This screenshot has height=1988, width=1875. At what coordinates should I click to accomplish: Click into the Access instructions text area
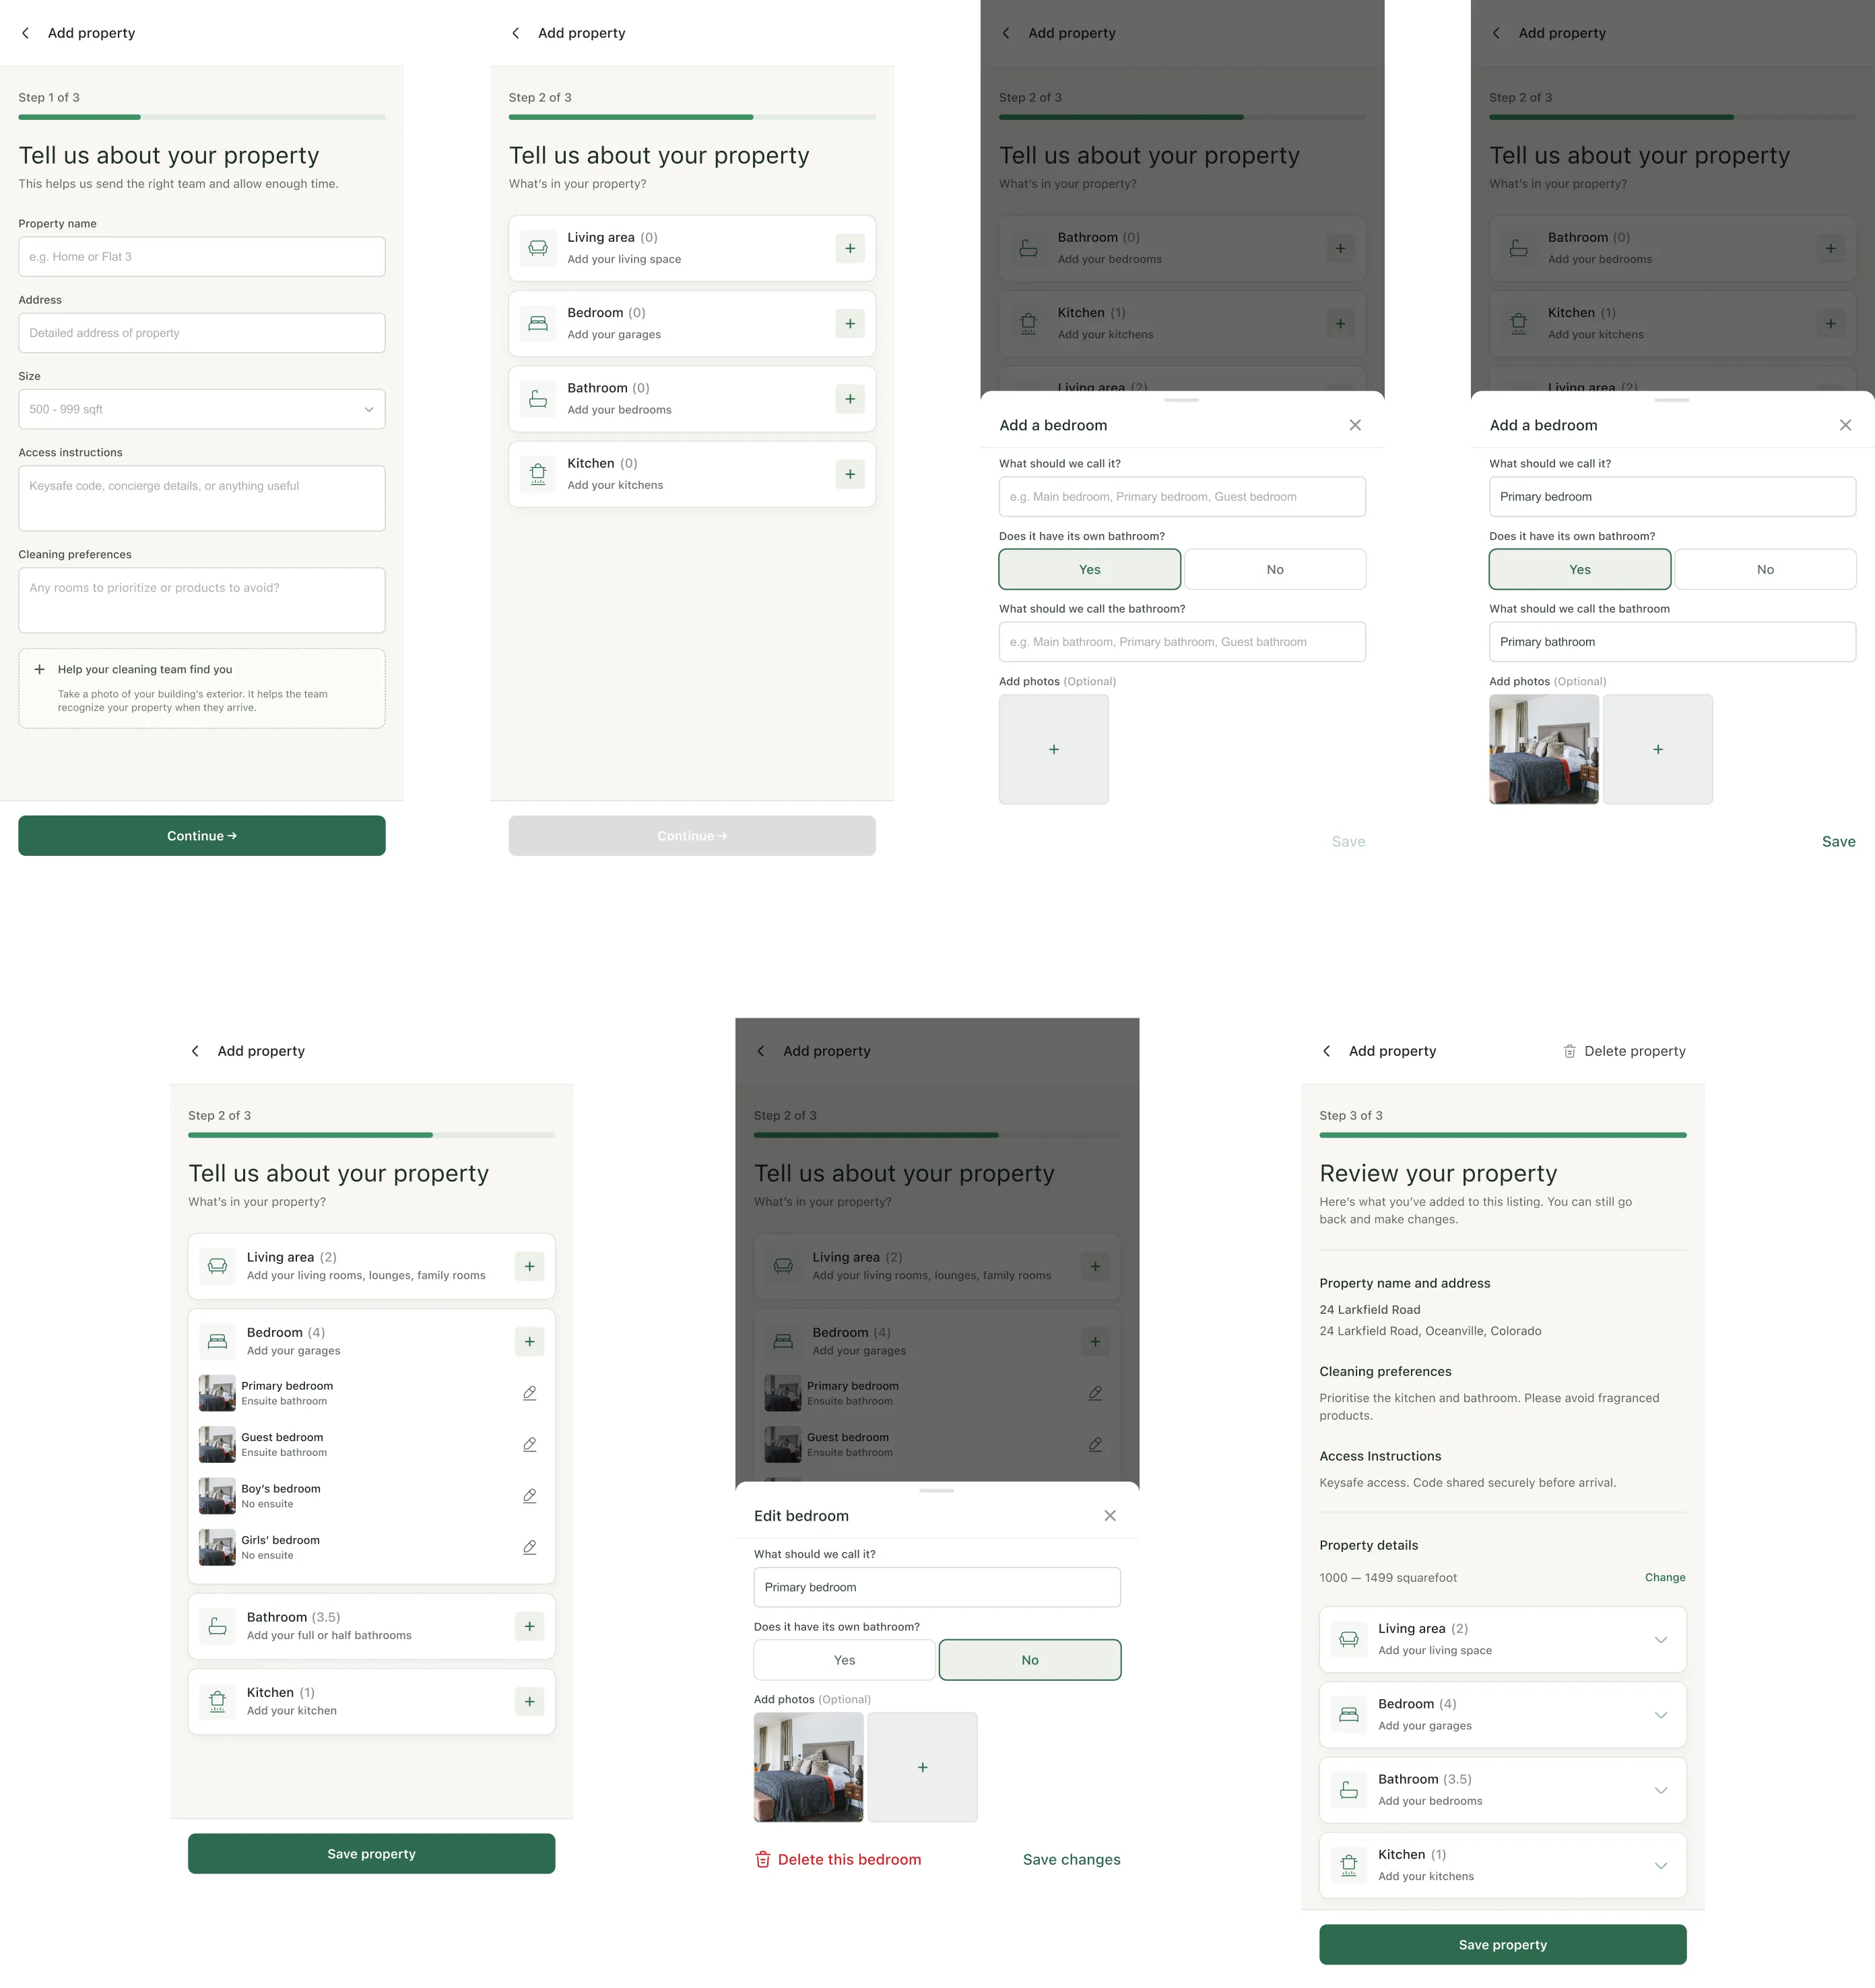(x=202, y=498)
